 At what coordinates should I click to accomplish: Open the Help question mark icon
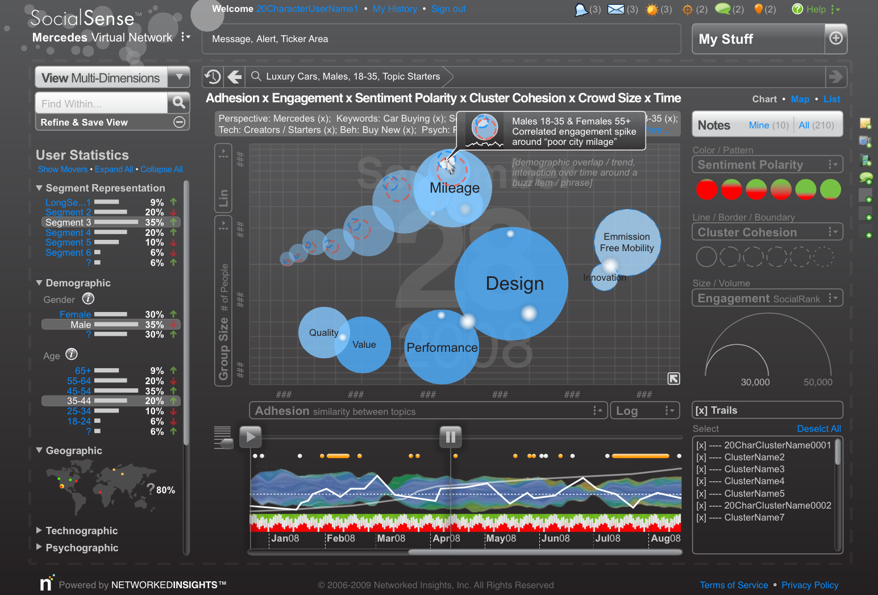click(x=797, y=9)
